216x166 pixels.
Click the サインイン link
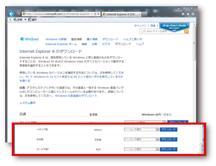tap(140, 26)
